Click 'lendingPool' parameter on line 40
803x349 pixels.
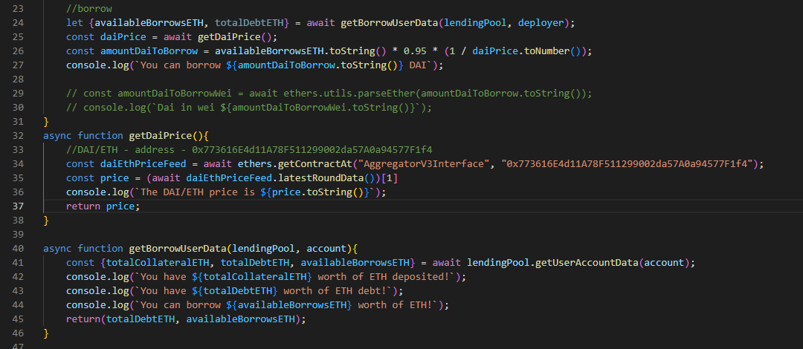[x=264, y=249]
